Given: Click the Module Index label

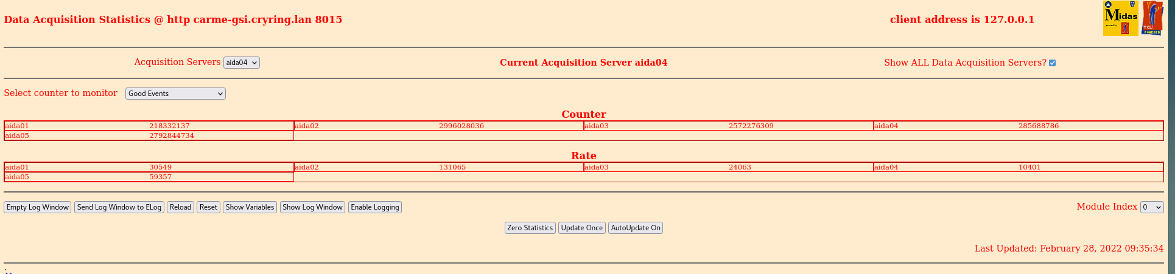Looking at the screenshot, I should point(1107,207).
